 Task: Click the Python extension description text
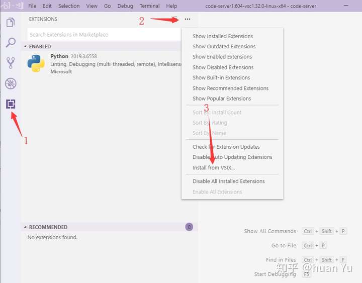116,64
